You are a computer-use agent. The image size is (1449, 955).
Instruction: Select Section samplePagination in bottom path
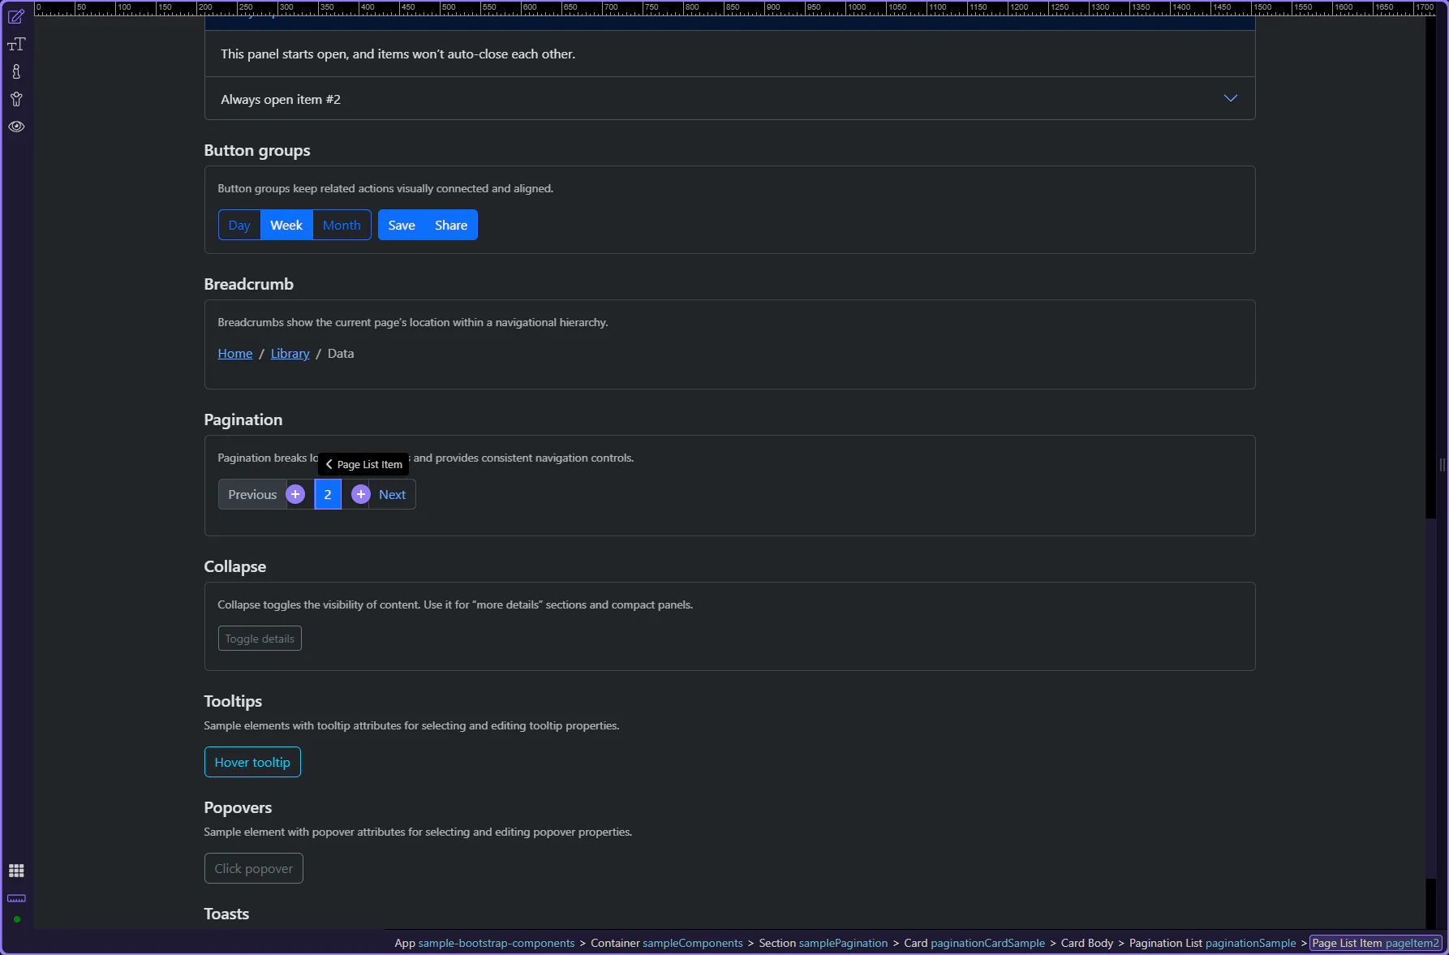coord(823,943)
